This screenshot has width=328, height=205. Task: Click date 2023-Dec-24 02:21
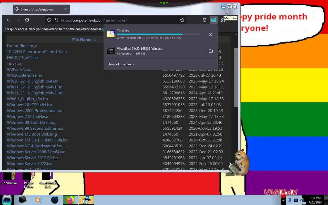point(206,146)
